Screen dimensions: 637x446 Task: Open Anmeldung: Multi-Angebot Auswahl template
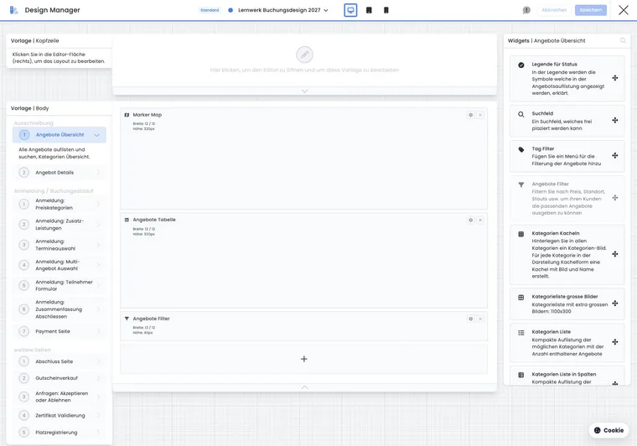(60, 265)
